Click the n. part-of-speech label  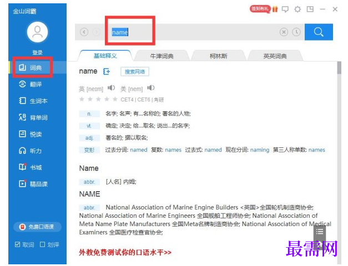tap(89, 114)
